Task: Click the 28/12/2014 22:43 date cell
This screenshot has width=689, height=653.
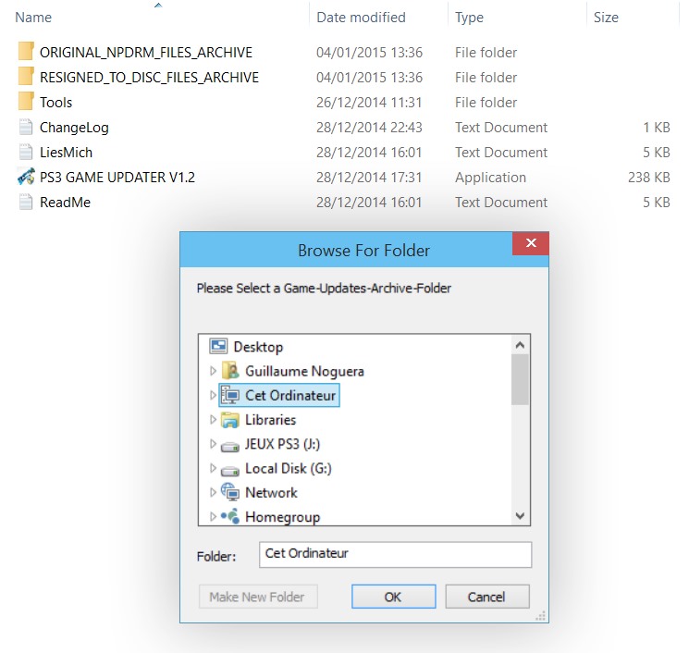Action: click(369, 128)
